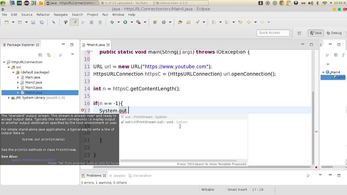Click the Save All toolbar icon
The height and width of the screenshot is (195, 347).
click(x=42, y=22)
